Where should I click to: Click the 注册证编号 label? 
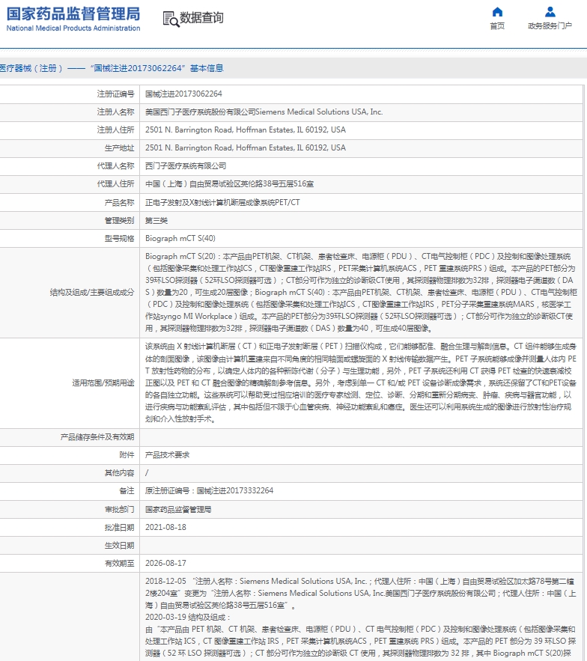[115, 94]
